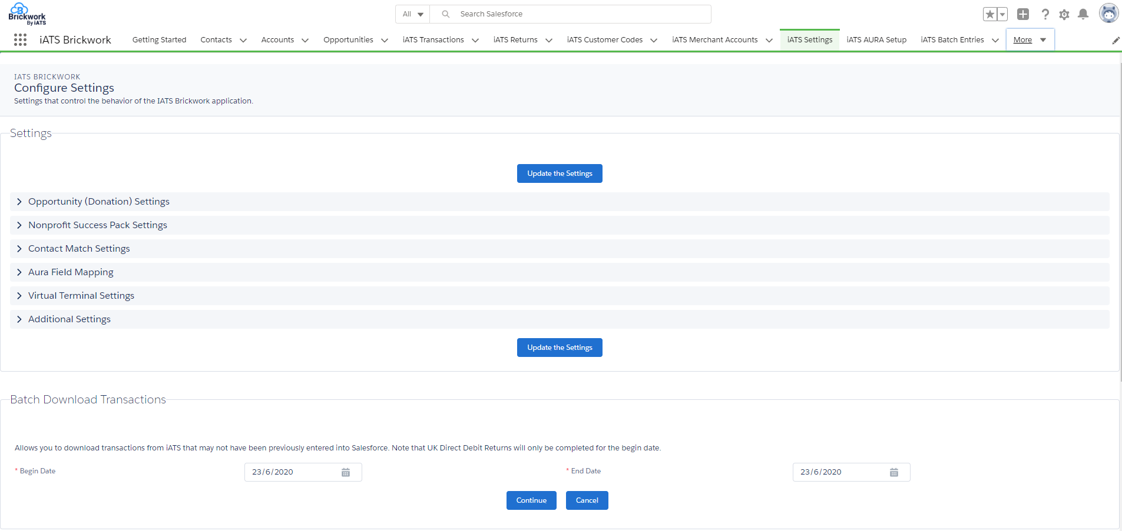Open the user profile avatar

click(1108, 13)
